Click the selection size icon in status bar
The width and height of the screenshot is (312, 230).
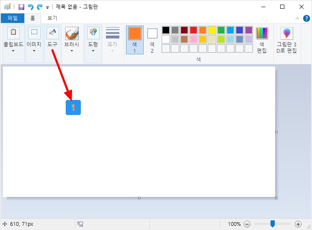[80, 224]
